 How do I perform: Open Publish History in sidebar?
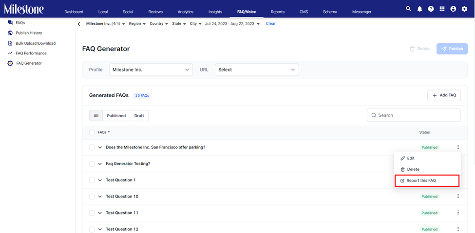29,33
